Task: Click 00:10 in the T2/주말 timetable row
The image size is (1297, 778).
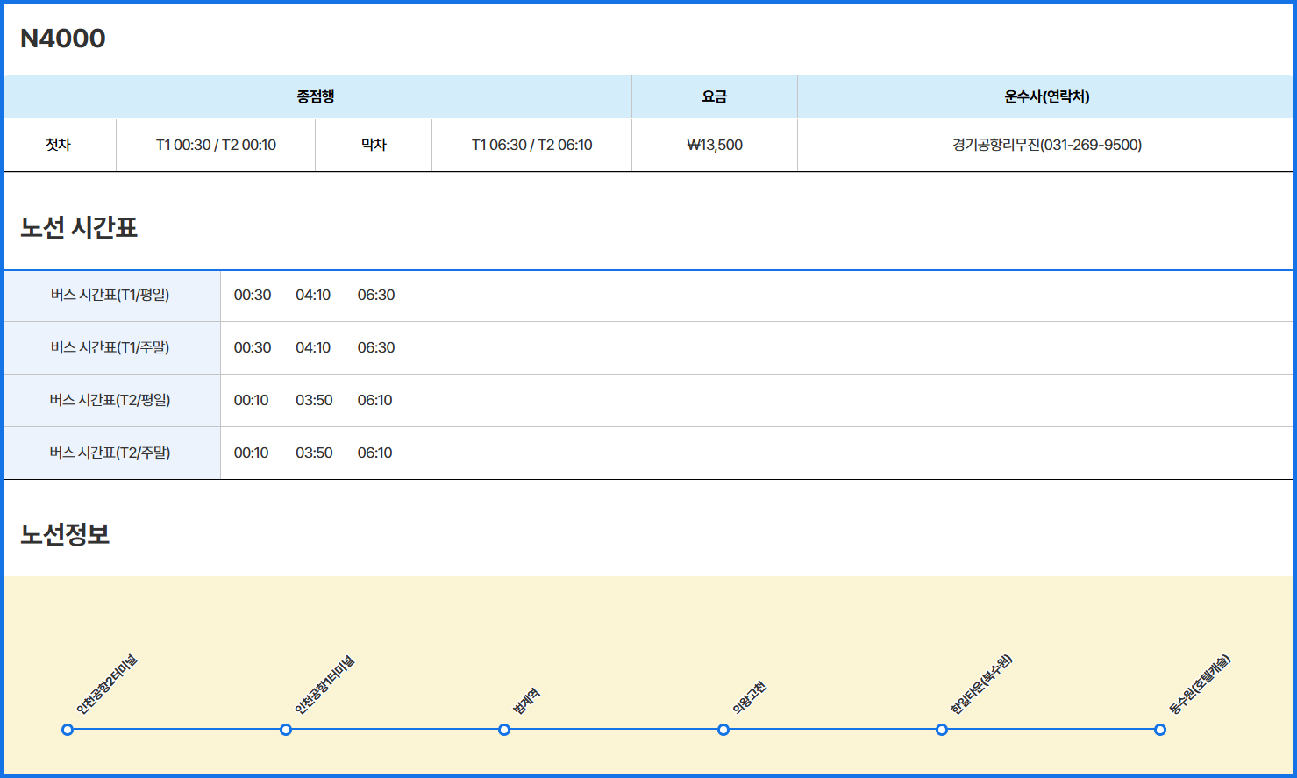Action: coord(251,453)
